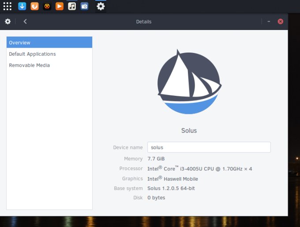Screen dimensions: 300x227
Task: Open the applications grid menu
Action: (x=7, y=6)
